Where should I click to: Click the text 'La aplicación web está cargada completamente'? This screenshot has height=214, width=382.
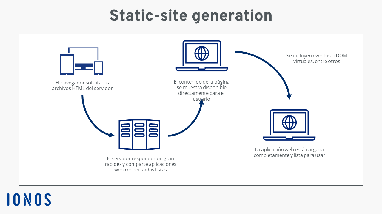click(x=289, y=152)
